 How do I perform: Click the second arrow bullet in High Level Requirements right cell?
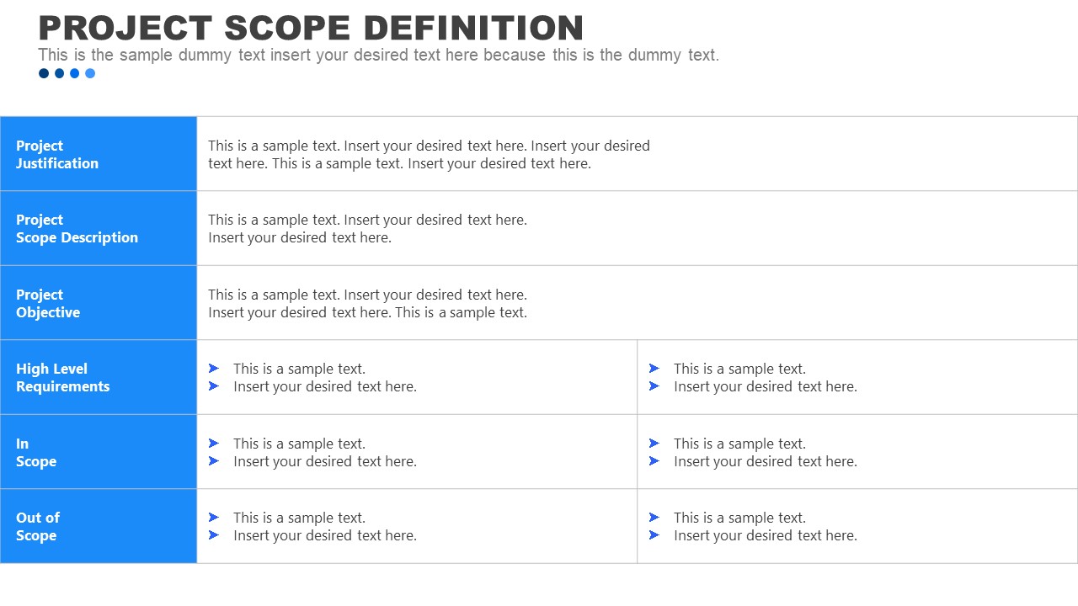[x=654, y=386]
